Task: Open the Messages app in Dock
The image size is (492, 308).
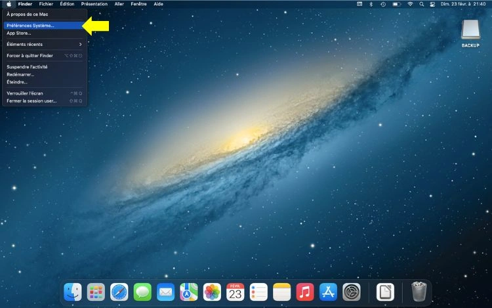Action: 142,292
